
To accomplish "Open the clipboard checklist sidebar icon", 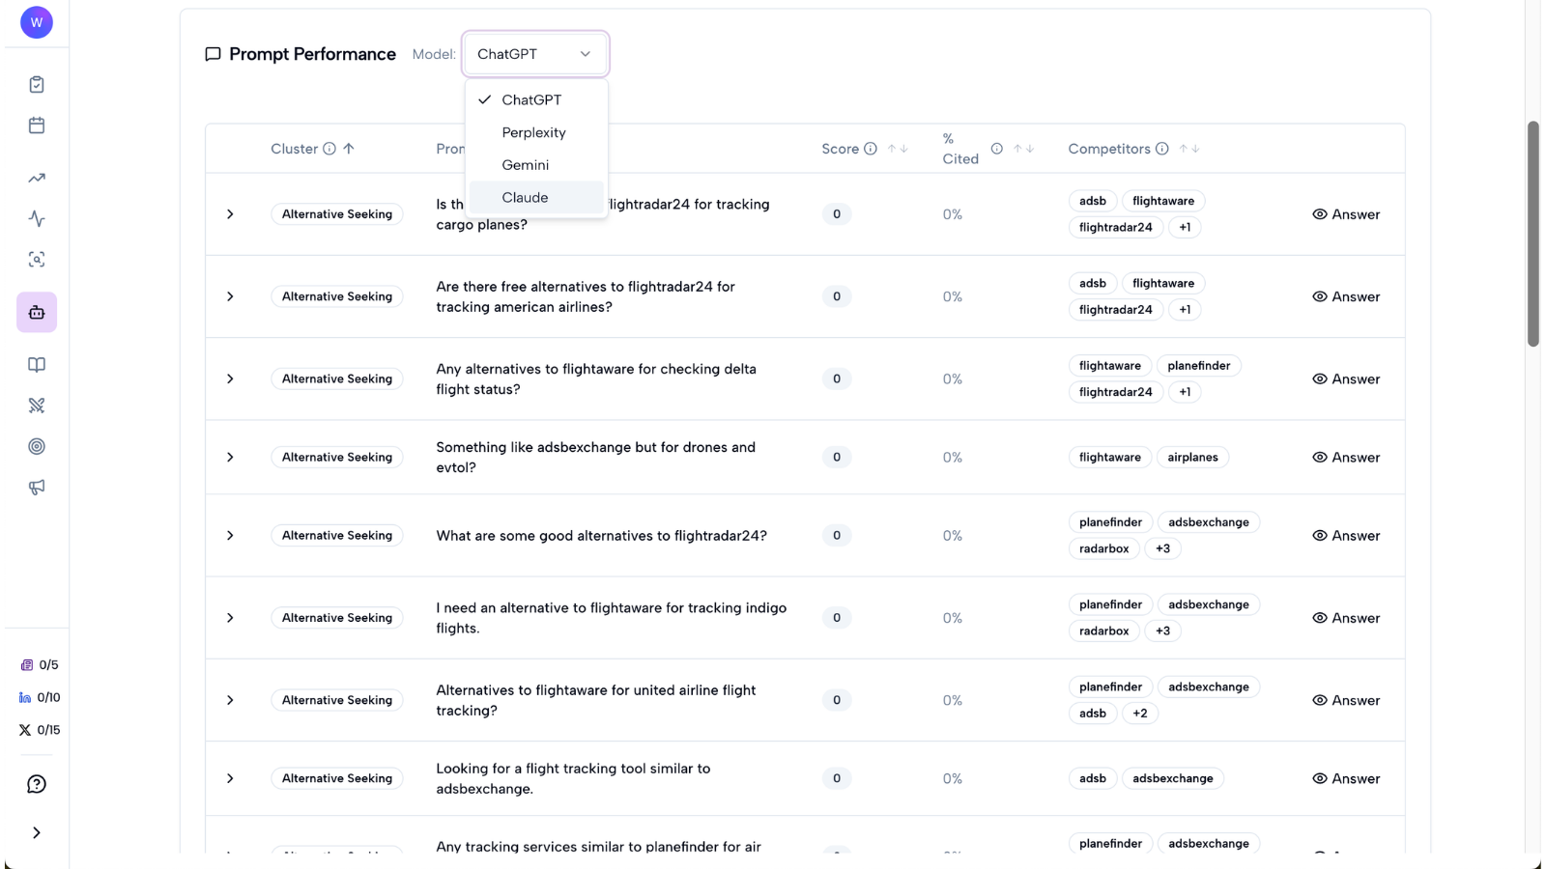I will coord(37,85).
